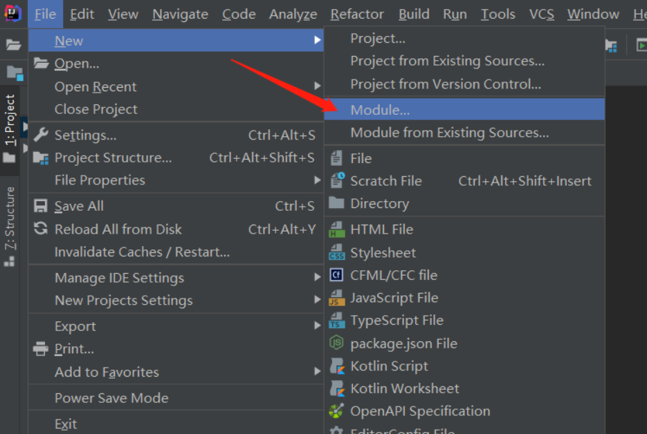This screenshot has height=434, width=647.
Task: Click the wrench icon beside Settings...
Action: point(41,134)
